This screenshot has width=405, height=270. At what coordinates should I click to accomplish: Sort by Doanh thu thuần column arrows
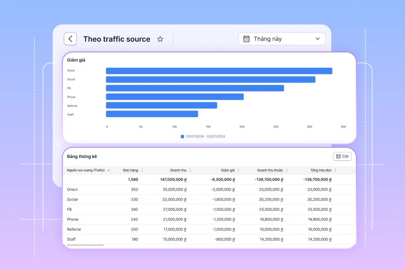click(287, 170)
